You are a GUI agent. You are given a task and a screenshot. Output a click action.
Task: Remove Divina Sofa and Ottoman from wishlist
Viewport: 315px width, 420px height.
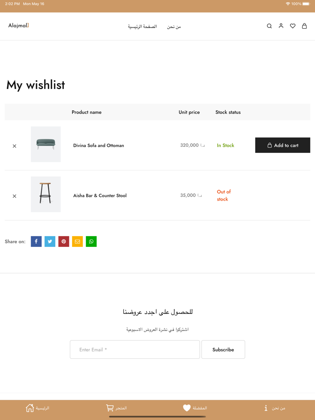click(x=14, y=146)
